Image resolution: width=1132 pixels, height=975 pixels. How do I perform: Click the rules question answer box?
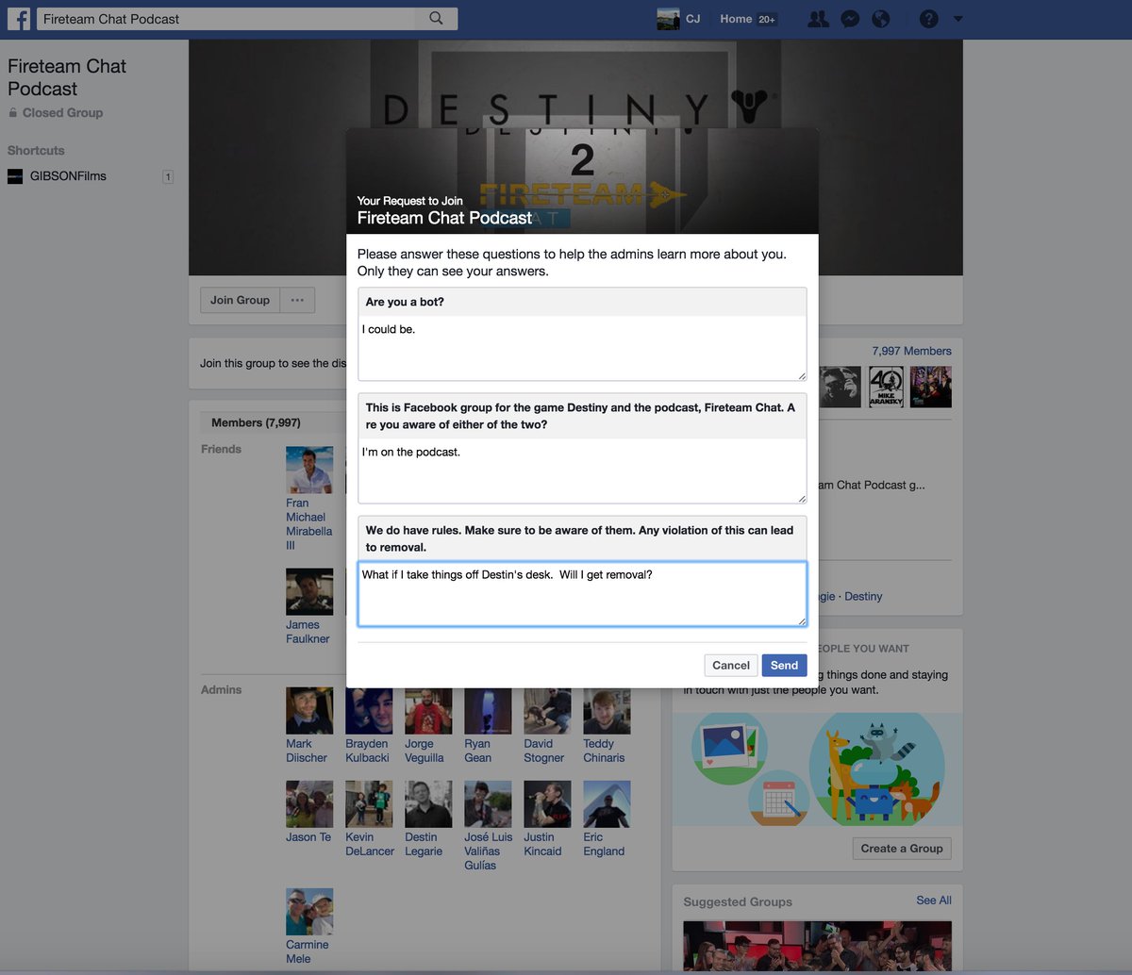[x=582, y=593]
